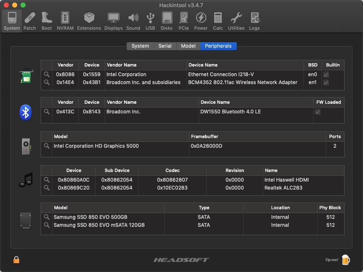The height and width of the screenshot is (272, 363).
Task: Select BCM4352 802.11ac Wireless Network Adapter text
Action: pos(243,82)
